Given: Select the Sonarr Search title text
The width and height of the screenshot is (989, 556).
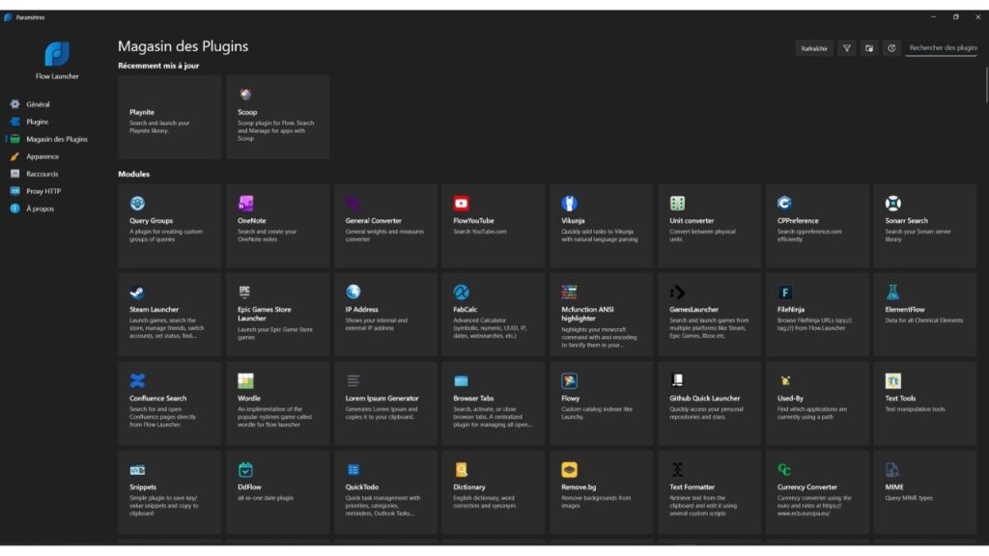Looking at the screenshot, I should click(x=906, y=221).
